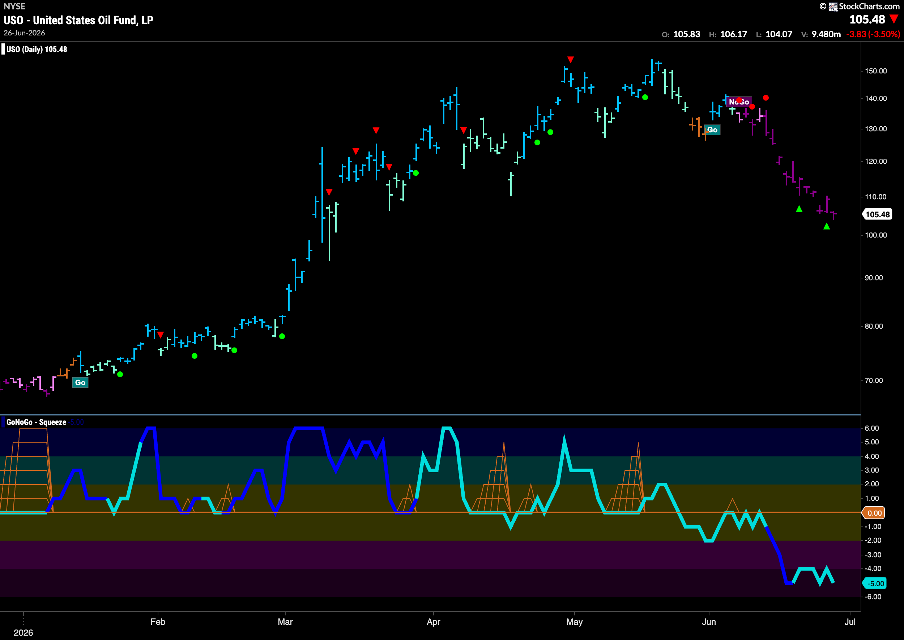Click the 'May' label on the time axis
904x640 pixels.
point(574,622)
